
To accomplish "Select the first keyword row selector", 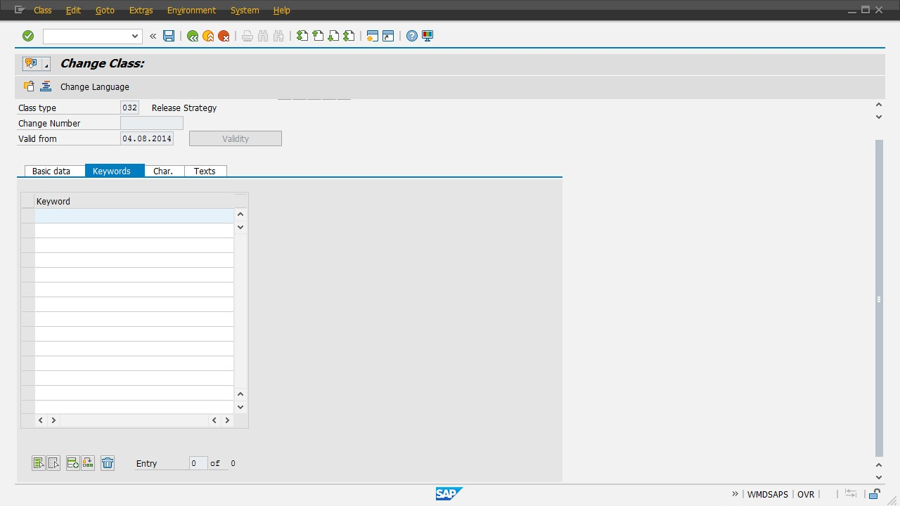I will click(27, 216).
